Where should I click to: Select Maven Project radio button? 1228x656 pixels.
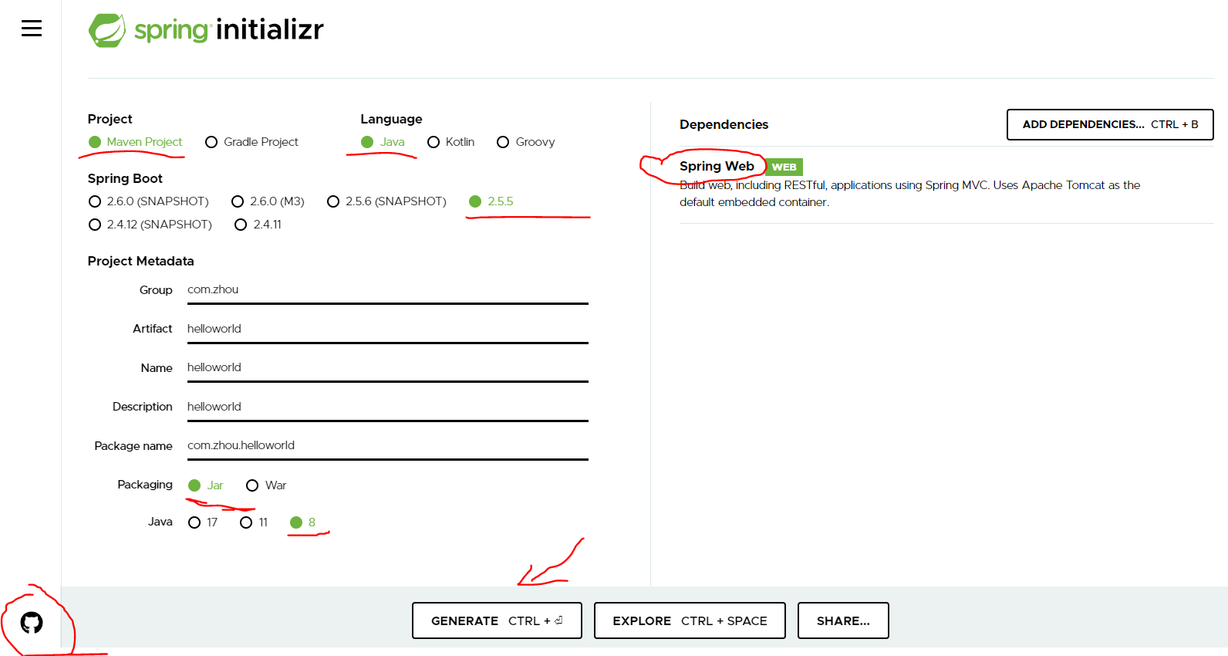(136, 142)
